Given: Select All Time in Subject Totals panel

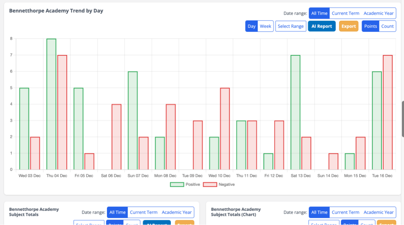Looking at the screenshot, I should click(x=117, y=212).
